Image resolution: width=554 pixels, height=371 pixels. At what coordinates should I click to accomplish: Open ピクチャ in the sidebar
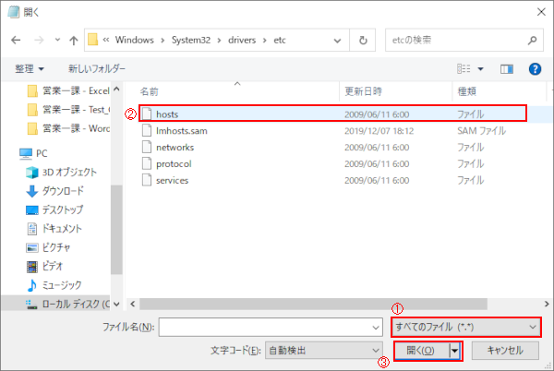coord(48,247)
